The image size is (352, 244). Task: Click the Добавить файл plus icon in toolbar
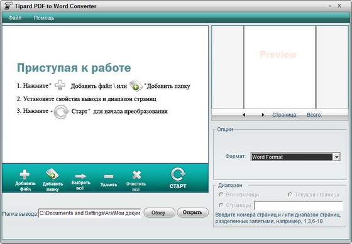pyautogui.click(x=25, y=174)
